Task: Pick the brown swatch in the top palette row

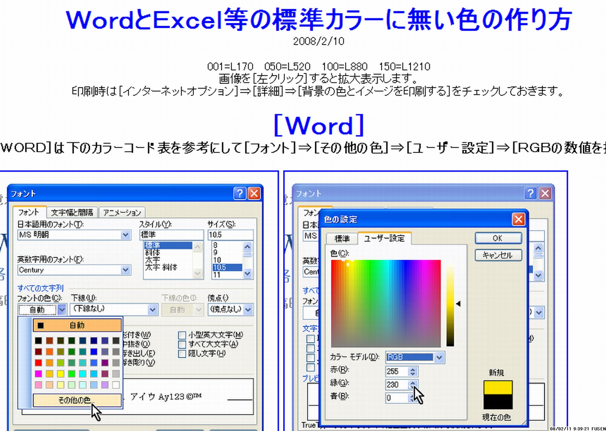Action: 49,341
